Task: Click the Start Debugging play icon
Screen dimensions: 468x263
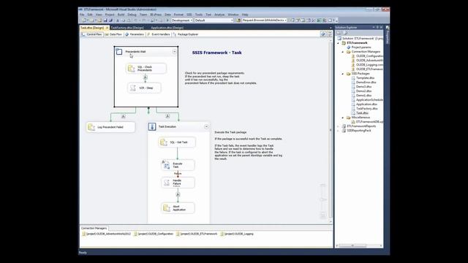Action: coord(167,20)
